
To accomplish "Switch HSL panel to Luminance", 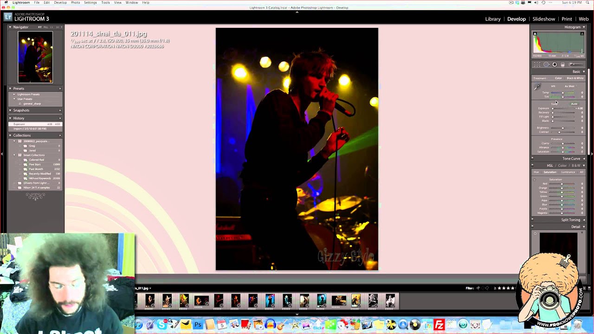I will coord(568,172).
